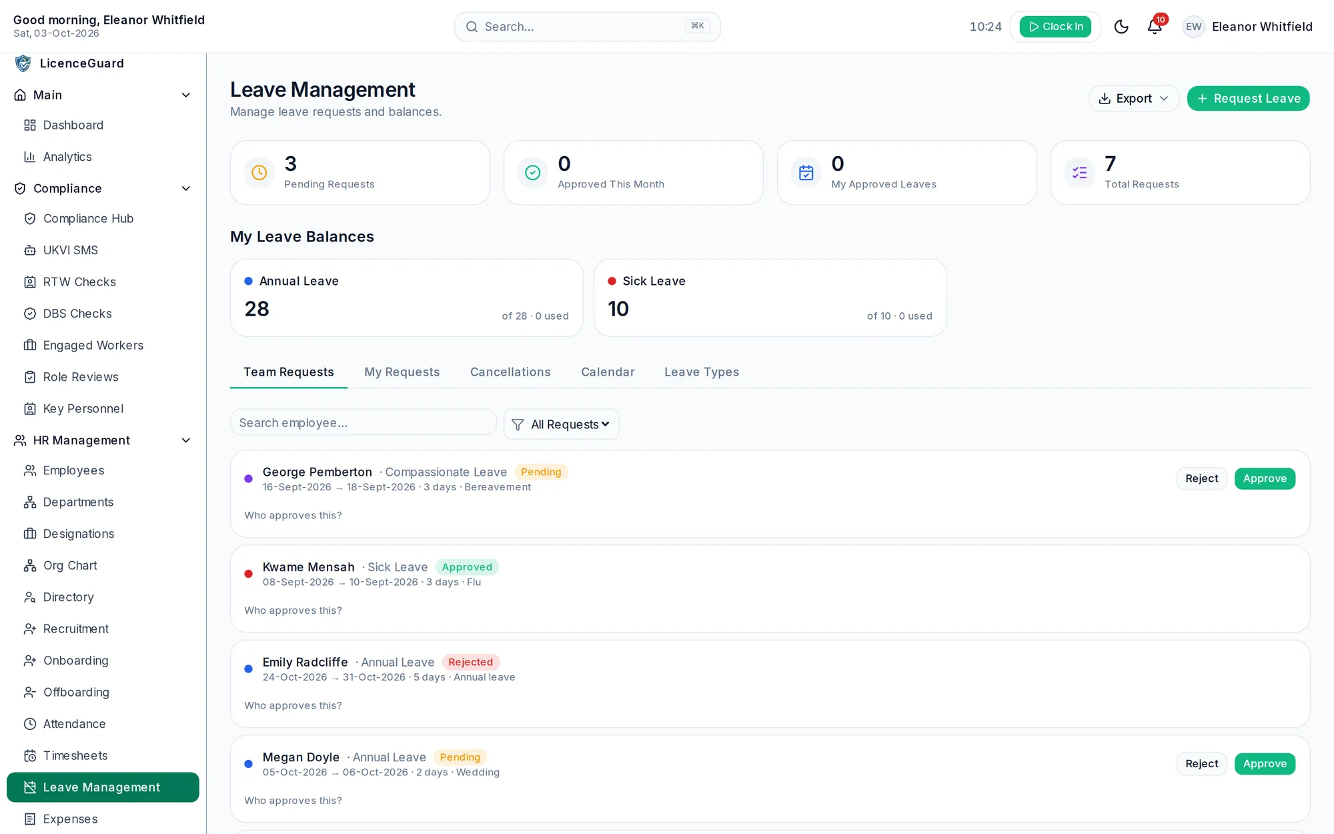Open the Export dropdown

(1134, 99)
